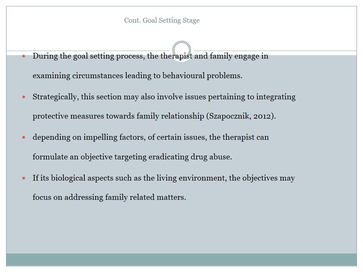Click the line starting "Strategically, this section may"
The height and width of the screenshot is (272, 363).
point(164,97)
